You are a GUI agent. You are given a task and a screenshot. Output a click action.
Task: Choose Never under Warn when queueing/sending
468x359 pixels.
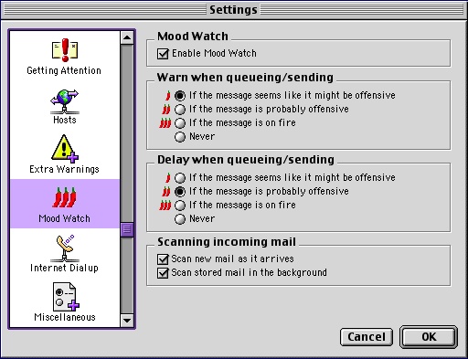(x=180, y=137)
